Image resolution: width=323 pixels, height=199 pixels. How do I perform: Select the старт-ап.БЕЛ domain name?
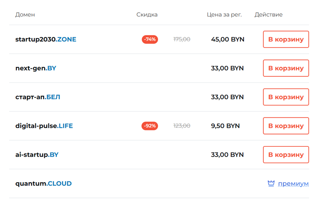(x=38, y=97)
